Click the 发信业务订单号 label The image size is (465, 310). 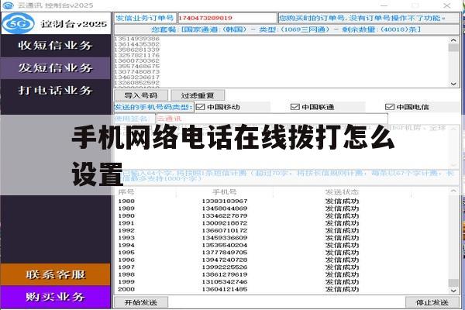pyautogui.click(x=145, y=18)
